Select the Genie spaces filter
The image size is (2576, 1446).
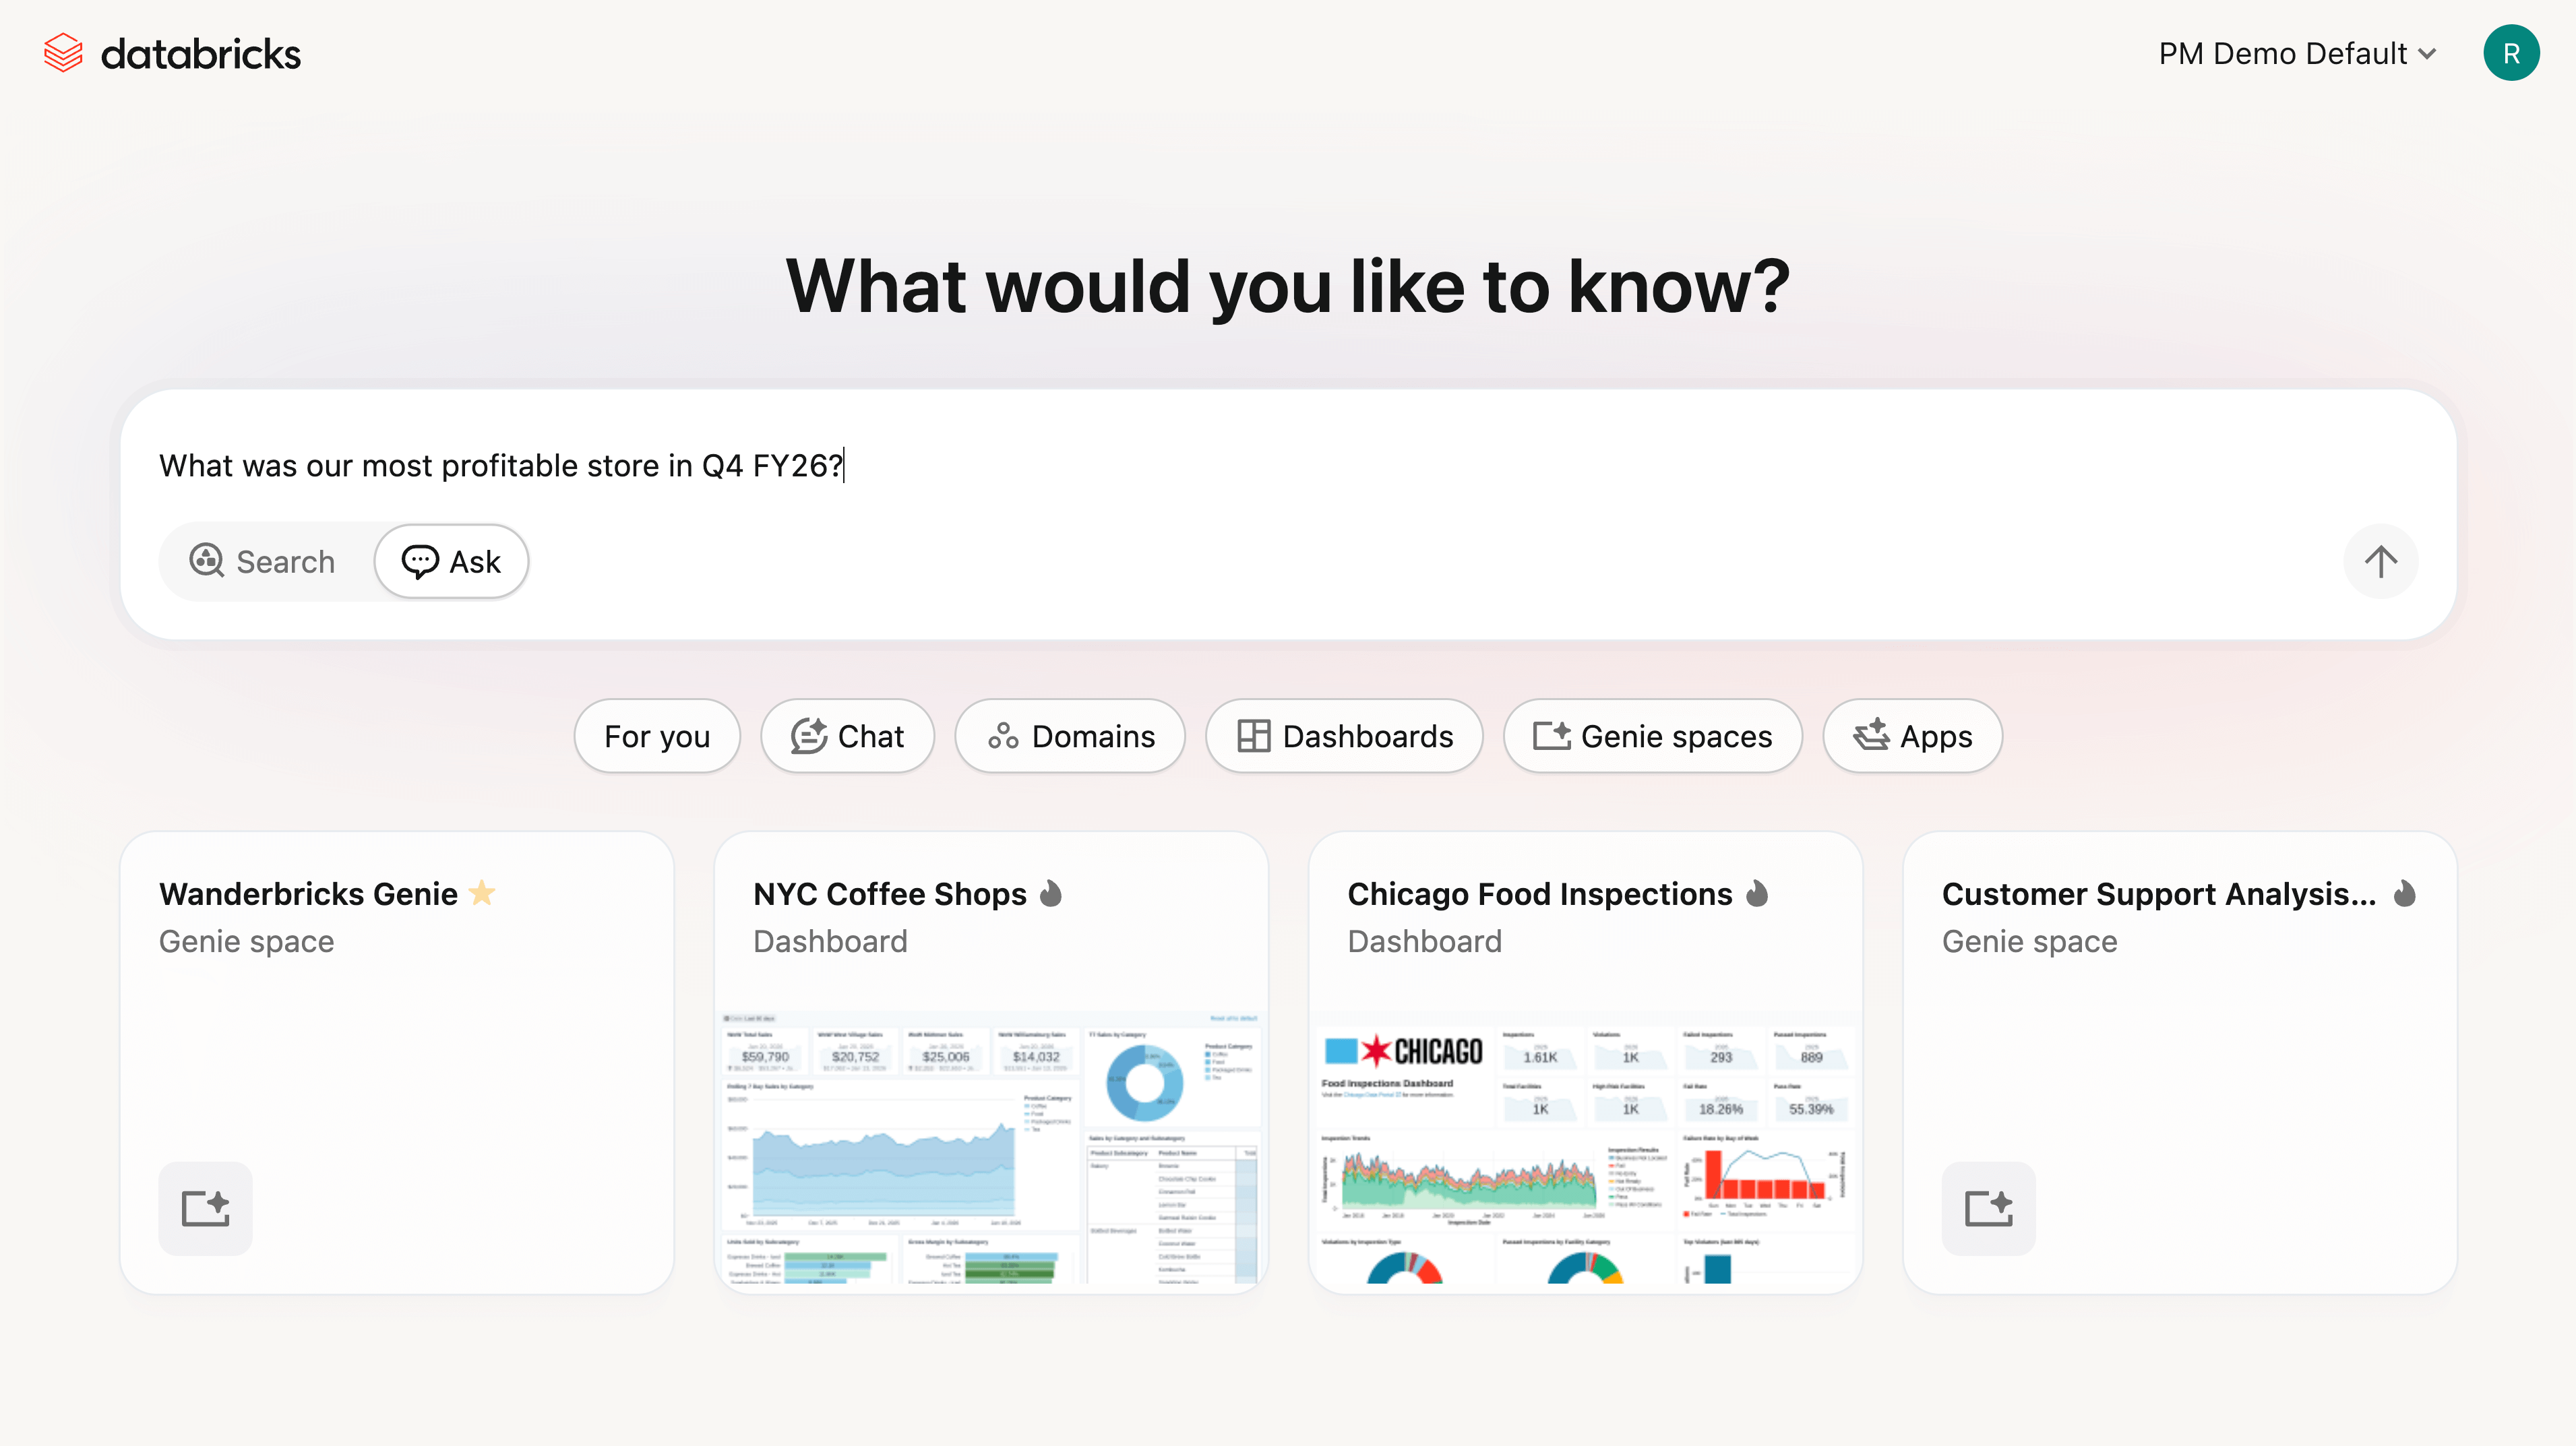pyautogui.click(x=1652, y=736)
